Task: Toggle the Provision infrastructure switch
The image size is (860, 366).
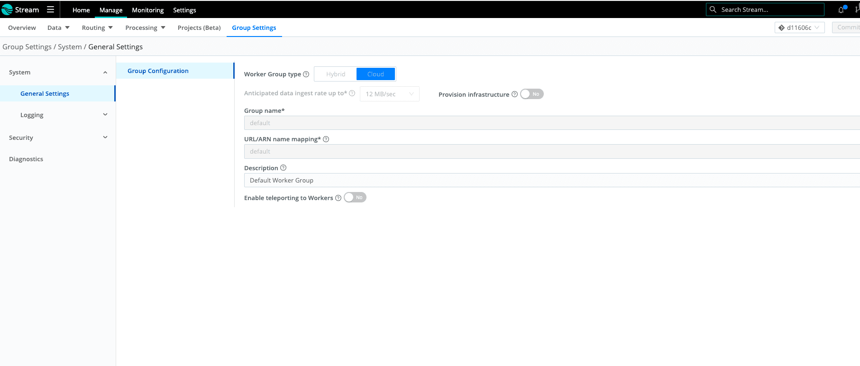Action: (x=531, y=94)
